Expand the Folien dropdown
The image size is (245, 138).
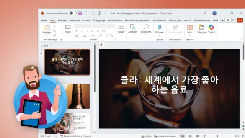[x=68, y=35]
